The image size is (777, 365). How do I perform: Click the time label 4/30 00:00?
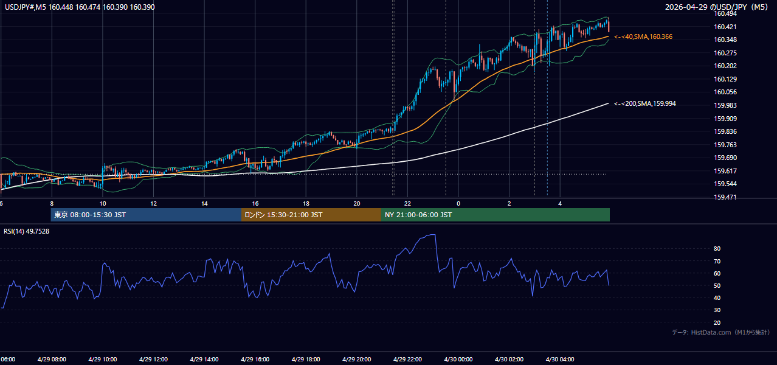[458, 360]
